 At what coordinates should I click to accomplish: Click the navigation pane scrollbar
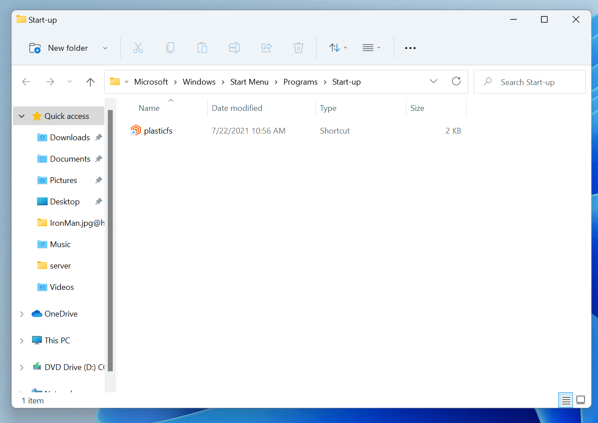coord(111,240)
